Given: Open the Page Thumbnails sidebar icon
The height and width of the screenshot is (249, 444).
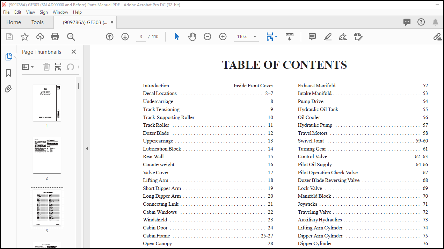Looking at the screenshot, I should [9, 57].
